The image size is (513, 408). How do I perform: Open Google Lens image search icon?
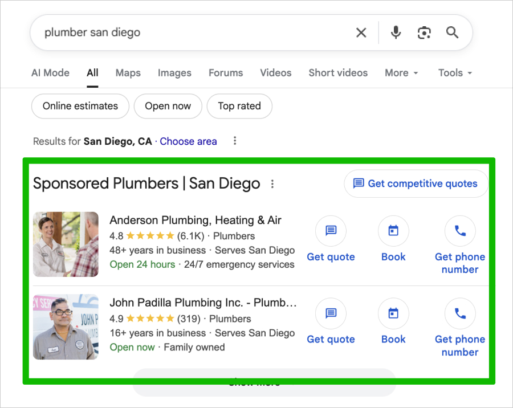(424, 32)
